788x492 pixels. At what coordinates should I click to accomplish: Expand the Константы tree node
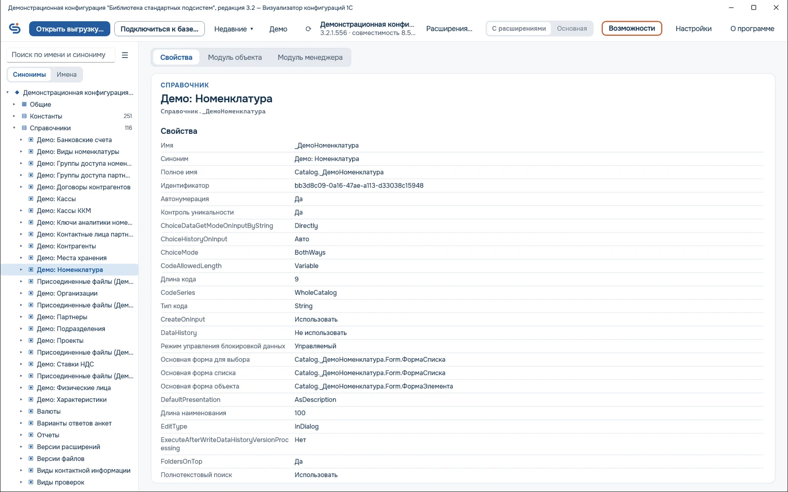coord(14,116)
